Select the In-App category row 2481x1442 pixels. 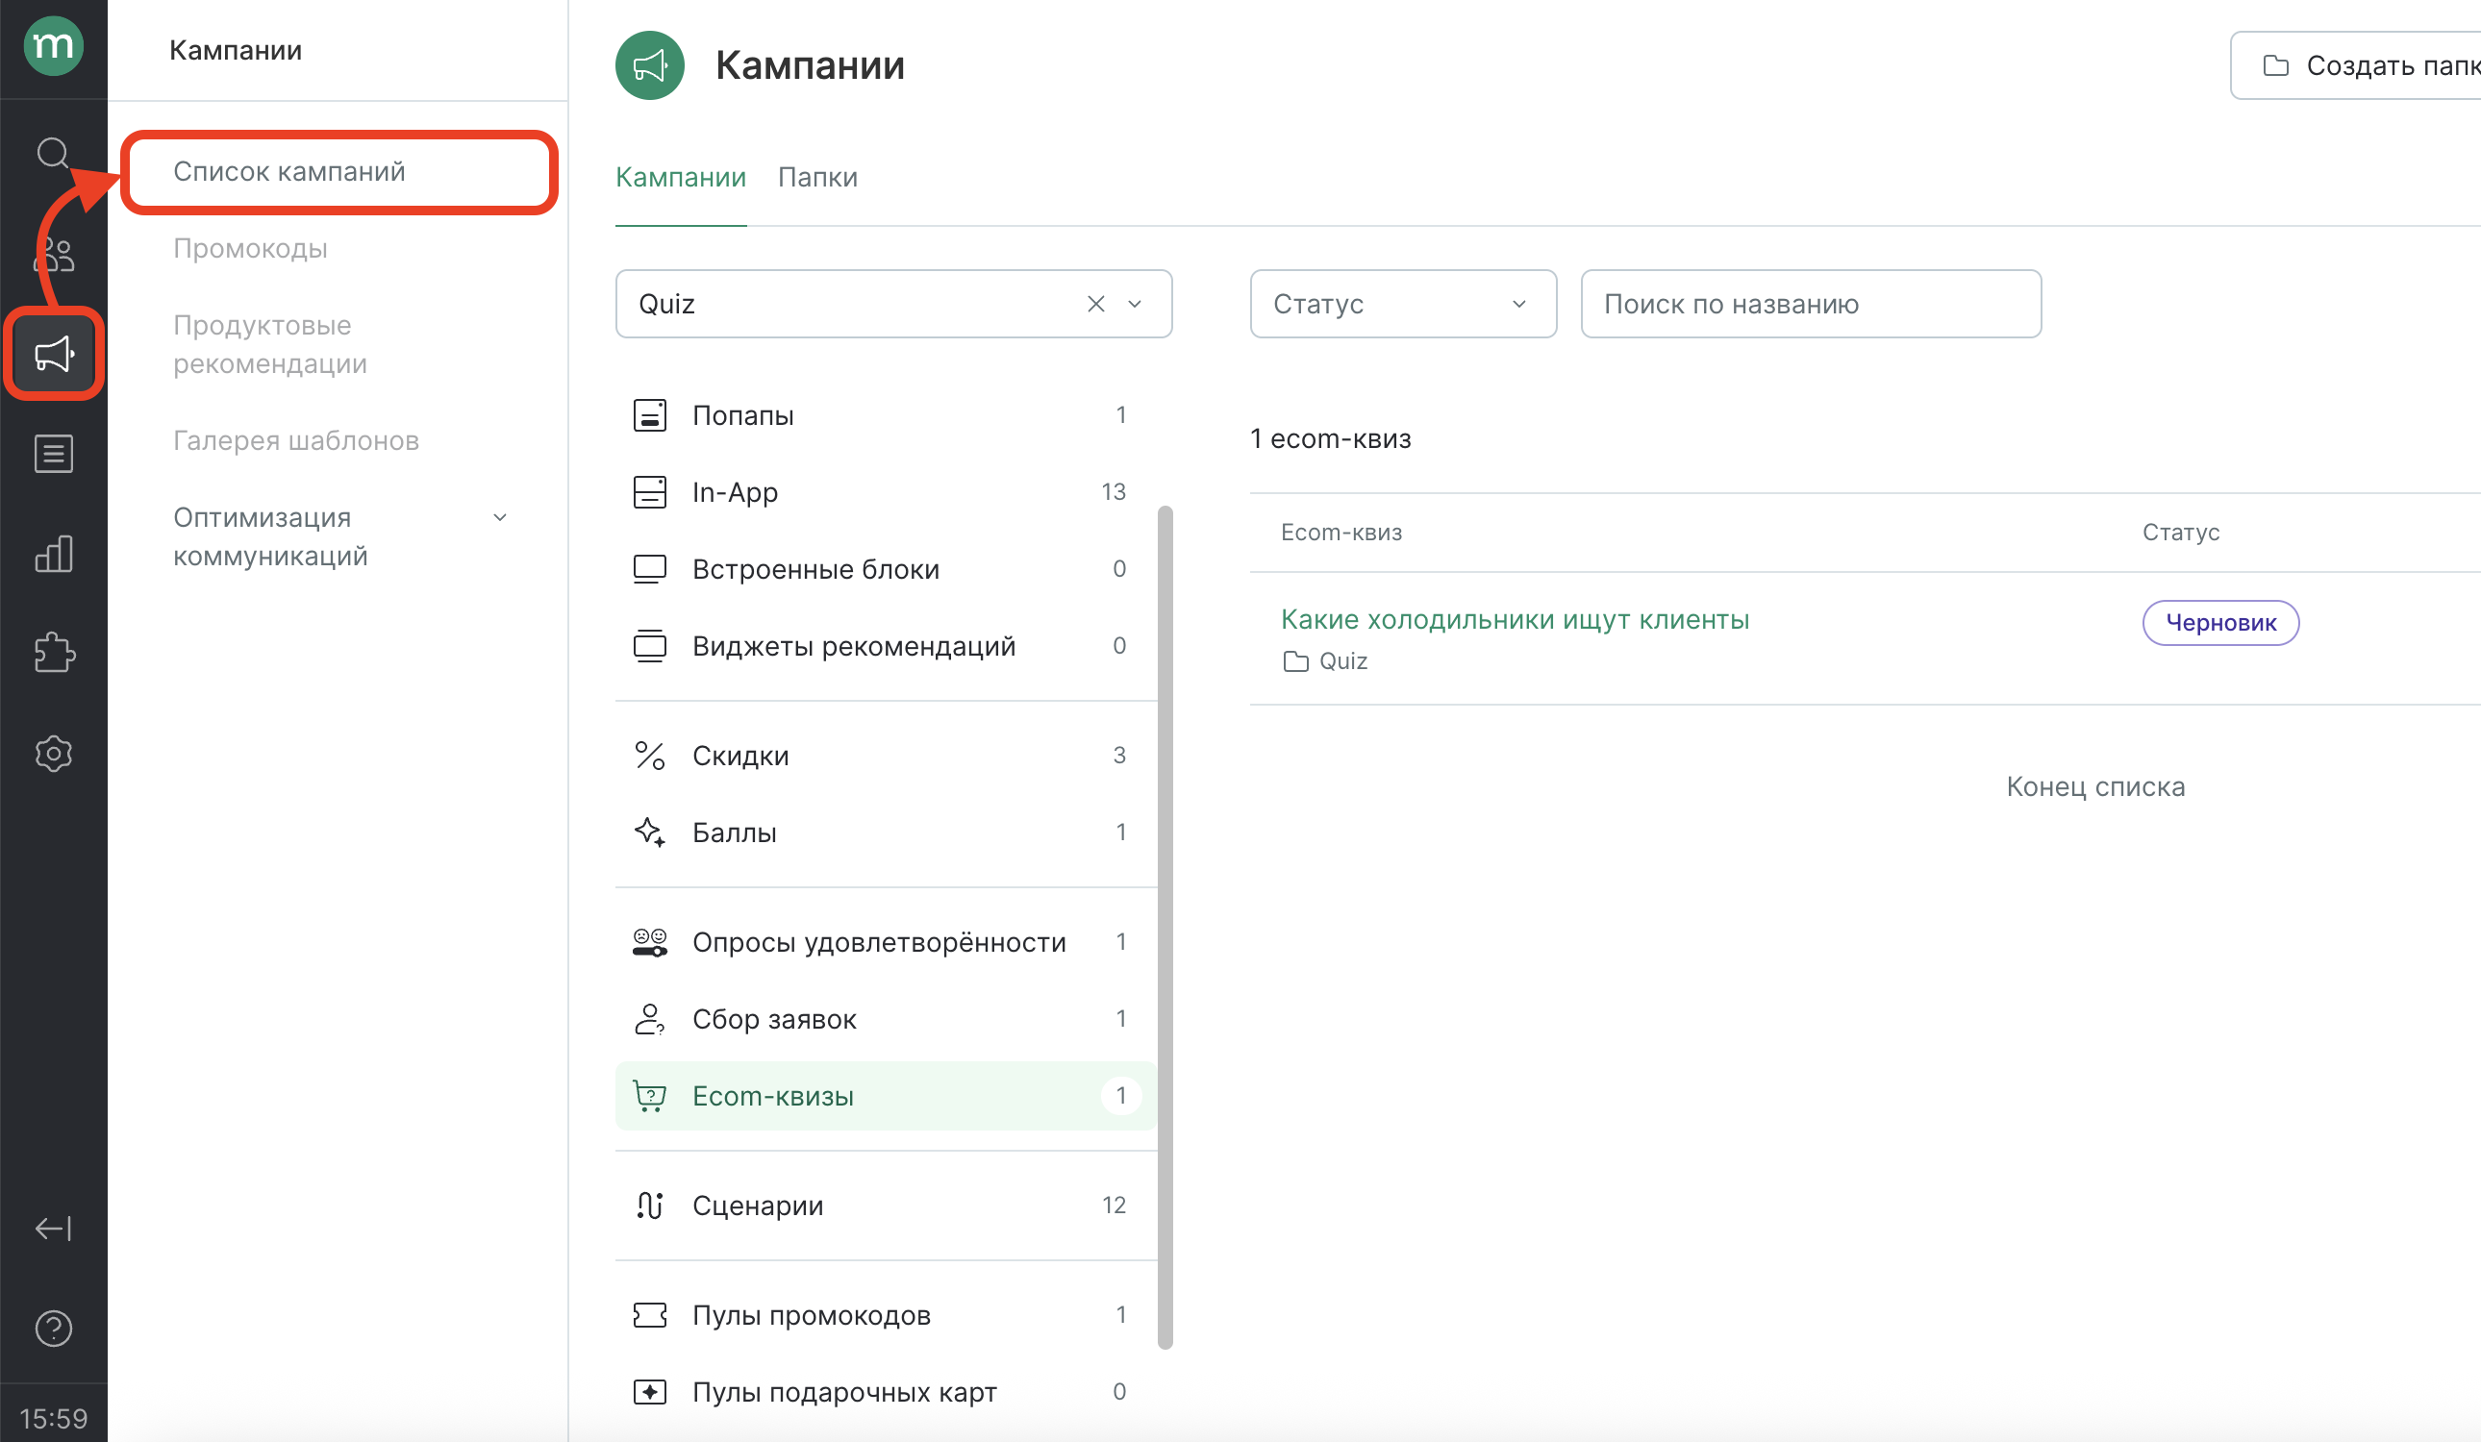pos(886,492)
